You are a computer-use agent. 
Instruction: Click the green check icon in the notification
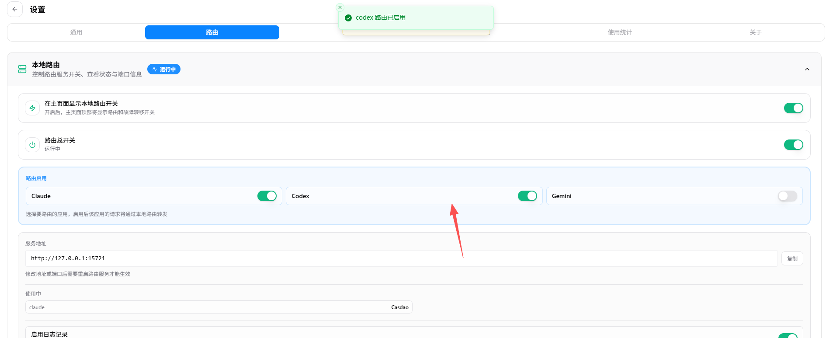[x=348, y=18]
